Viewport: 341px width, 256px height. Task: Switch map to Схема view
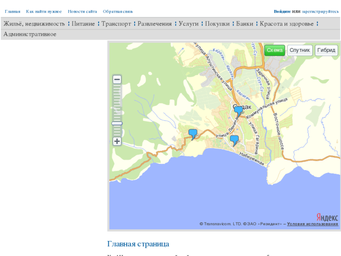275,50
